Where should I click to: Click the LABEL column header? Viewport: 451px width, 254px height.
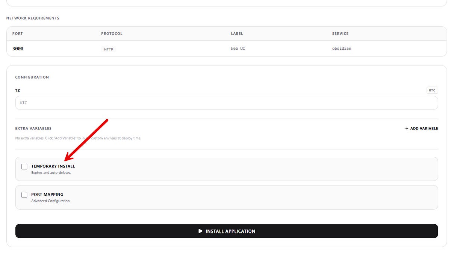237,33
